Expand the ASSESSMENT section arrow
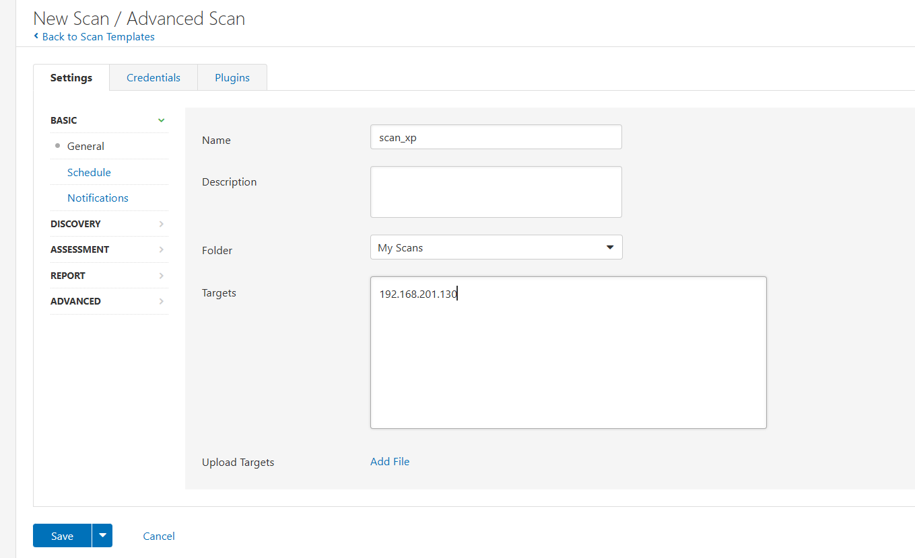Viewport: 915px width, 558px height. (161, 249)
